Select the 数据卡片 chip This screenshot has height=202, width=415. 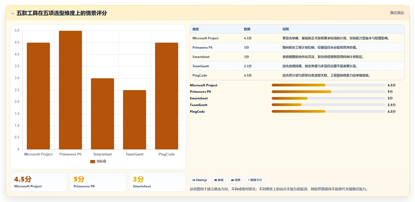[255, 180]
